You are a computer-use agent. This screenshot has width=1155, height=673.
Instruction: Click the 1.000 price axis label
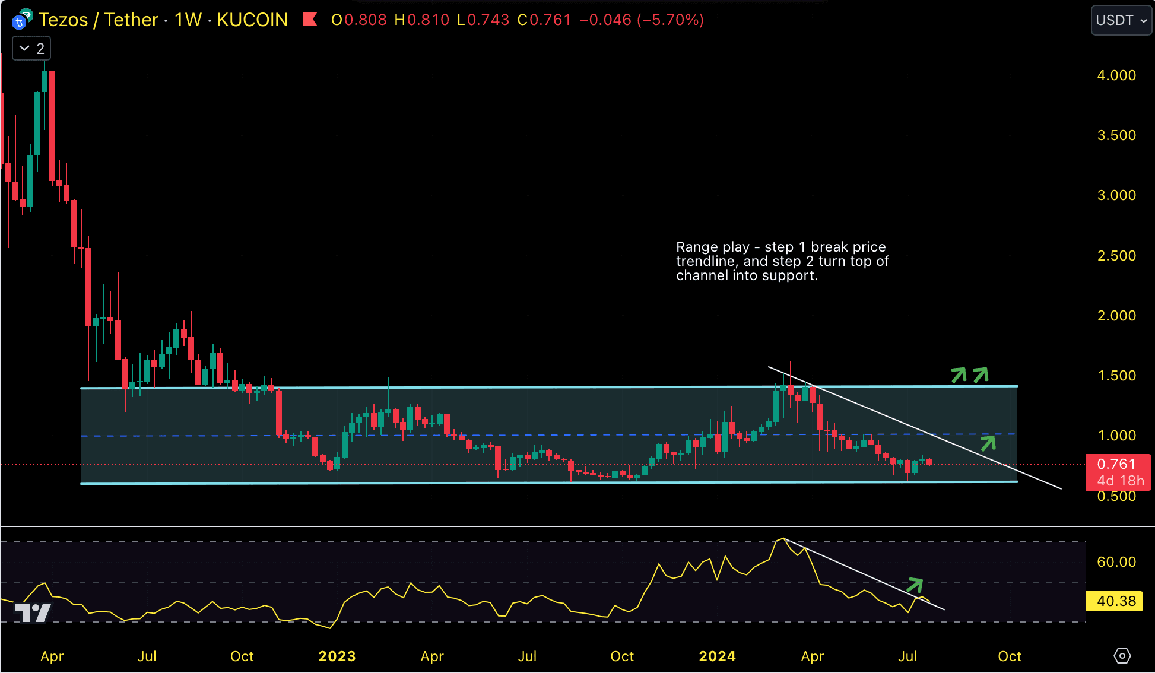1116,436
